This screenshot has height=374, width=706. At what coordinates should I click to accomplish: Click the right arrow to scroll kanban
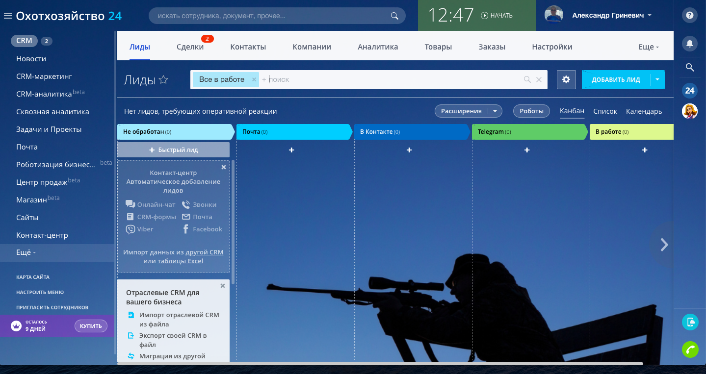pyautogui.click(x=664, y=245)
